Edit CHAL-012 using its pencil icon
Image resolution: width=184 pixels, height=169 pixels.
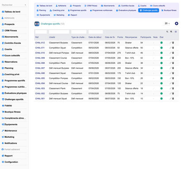click(170, 42)
